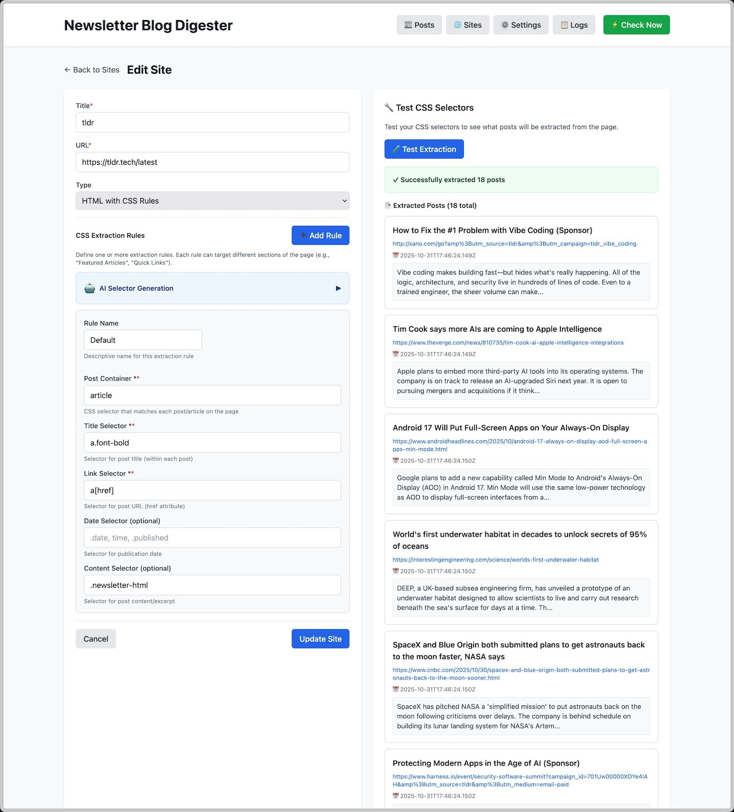Go back via the Back to Sites link
The image size is (734, 812).
point(92,70)
